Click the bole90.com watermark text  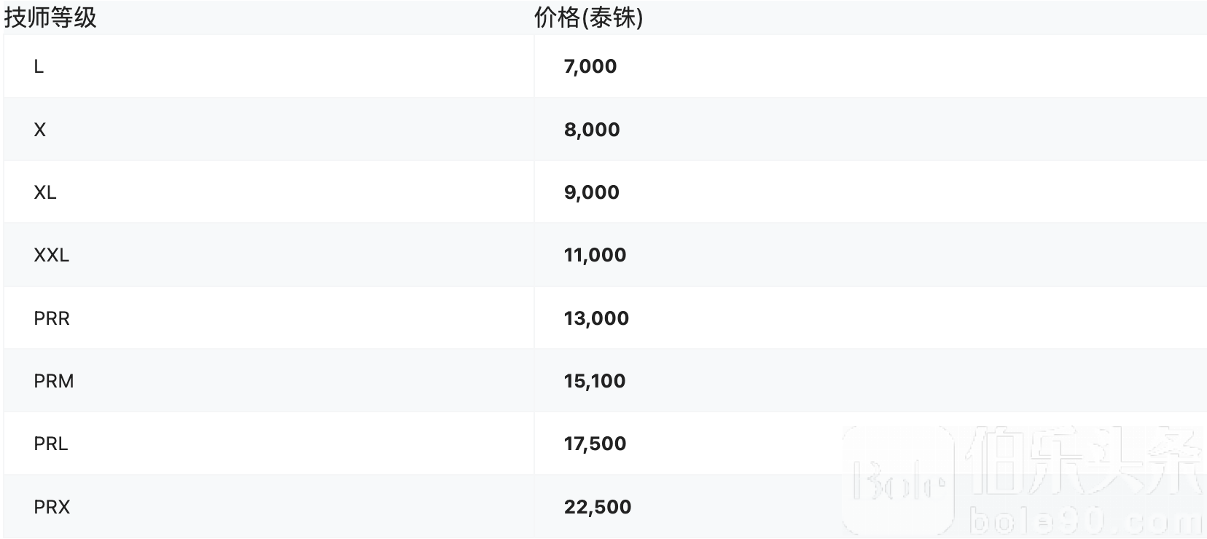point(1086,522)
